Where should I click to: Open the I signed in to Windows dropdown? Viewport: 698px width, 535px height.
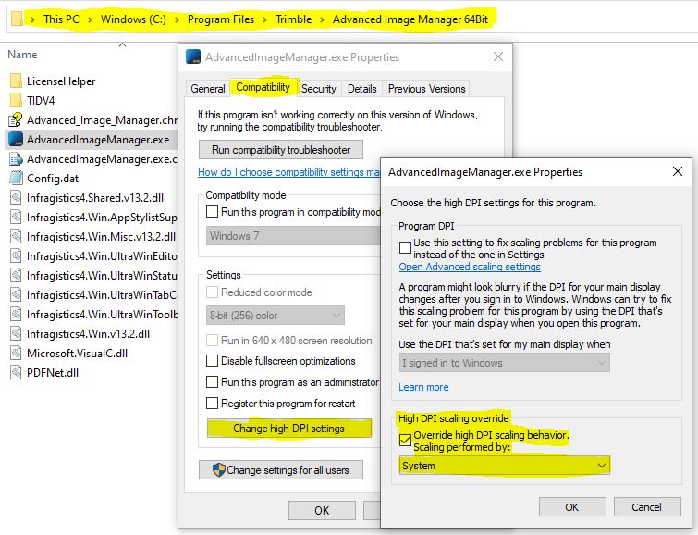(505, 363)
